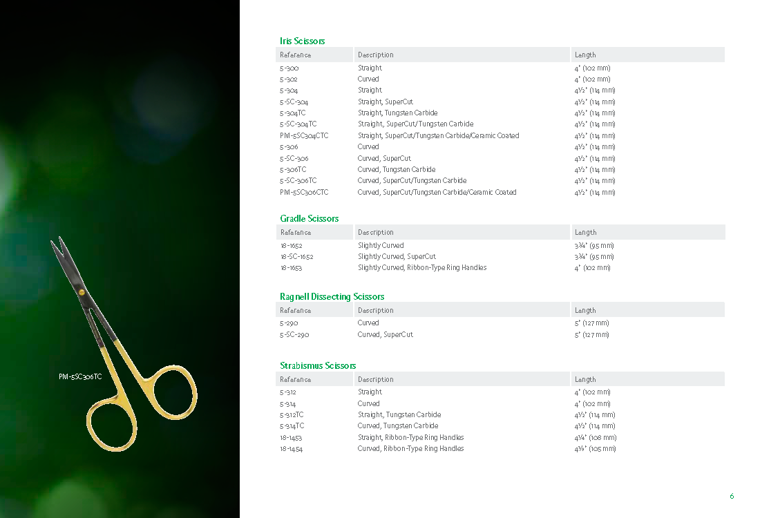760x518 pixels.
Task: Click the Iris Scissors section heading
Action: pos(302,41)
